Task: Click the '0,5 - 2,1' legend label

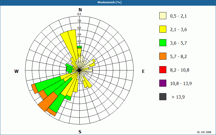Action: pyautogui.click(x=178, y=16)
